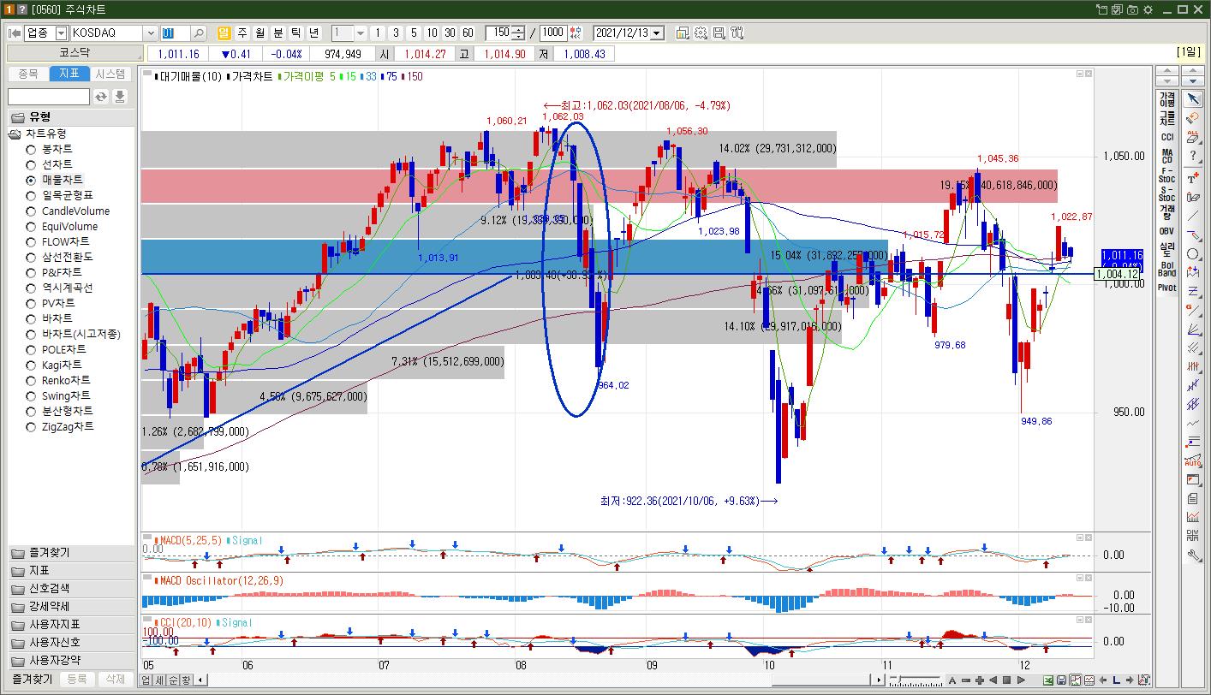1211x695 pixels.
Task: Click the question mark help drawing tool
Action: tap(1192, 156)
